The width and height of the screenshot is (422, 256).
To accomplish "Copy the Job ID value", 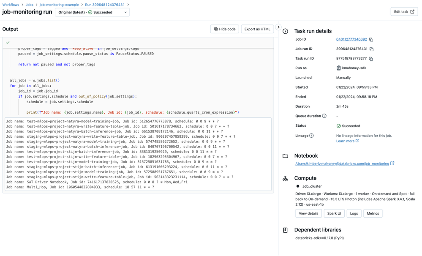I will point(371,40).
